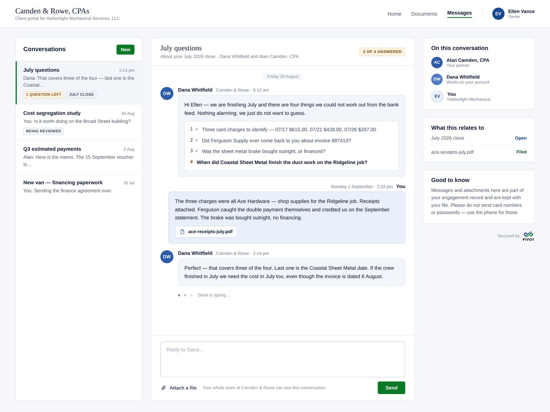Click the DW avatar in the participants panel
Screen dimensions: 550x412
point(437,79)
